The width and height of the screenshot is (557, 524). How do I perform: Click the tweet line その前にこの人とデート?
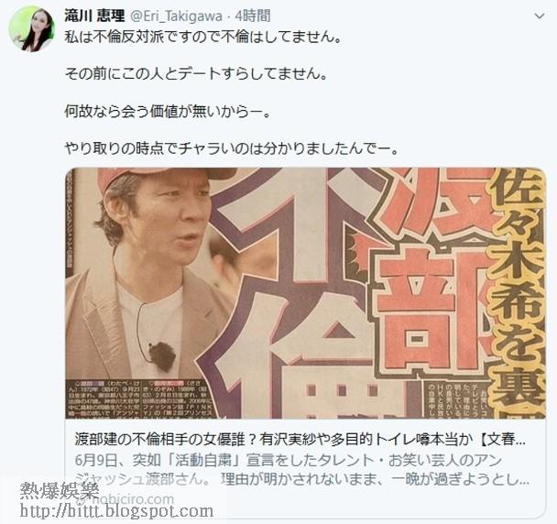click(196, 74)
